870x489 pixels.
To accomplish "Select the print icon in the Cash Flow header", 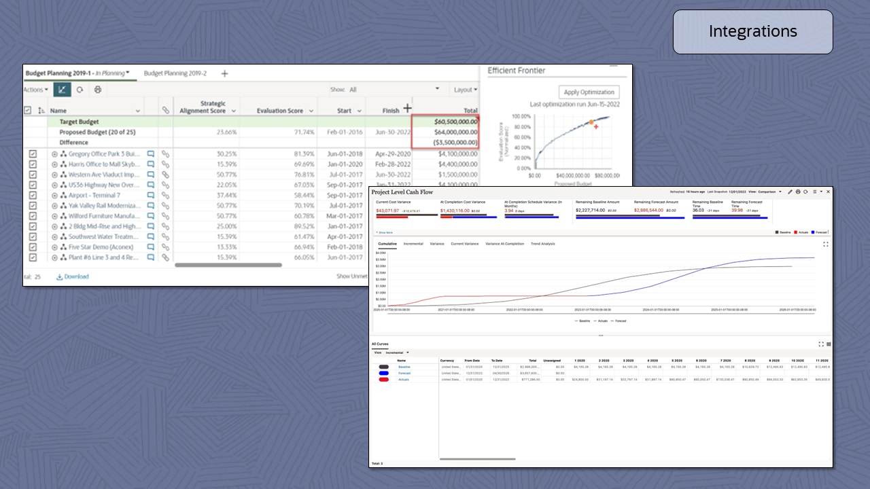I will (x=798, y=192).
